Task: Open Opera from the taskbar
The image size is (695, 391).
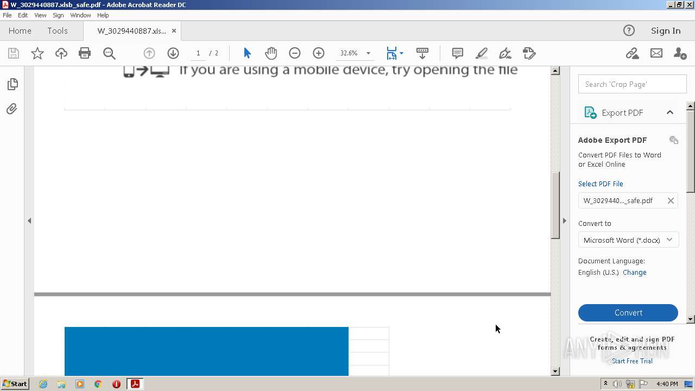Action: (116, 384)
